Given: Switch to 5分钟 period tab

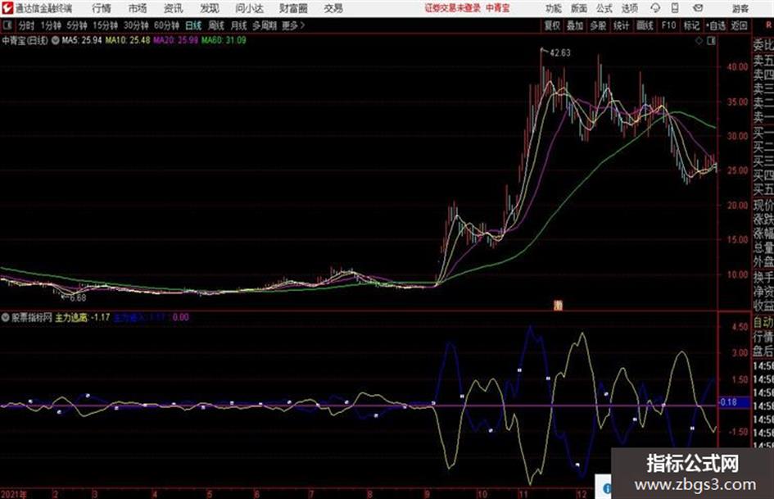Looking at the screenshot, I should (76, 25).
